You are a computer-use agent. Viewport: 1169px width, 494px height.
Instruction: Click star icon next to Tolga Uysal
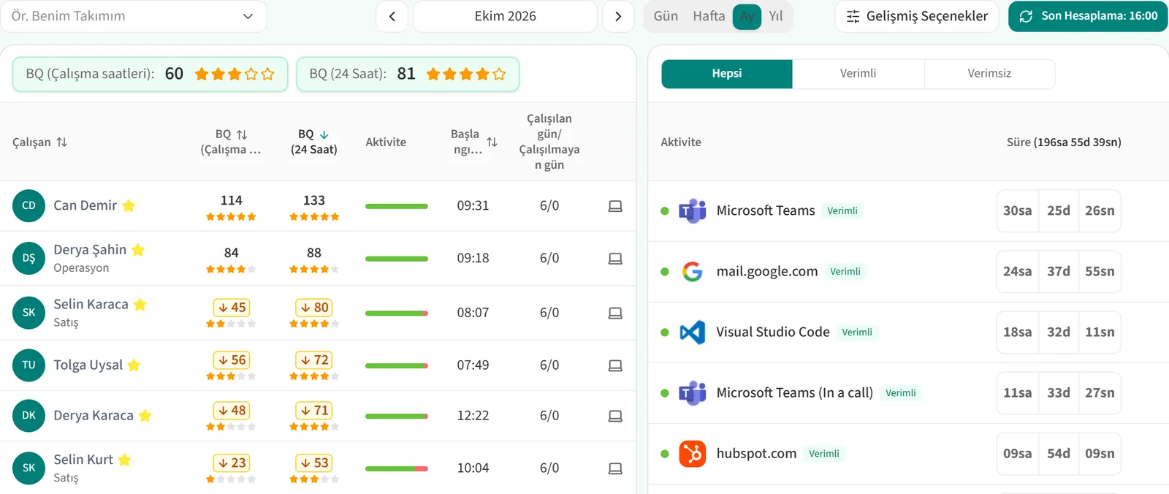tap(134, 365)
